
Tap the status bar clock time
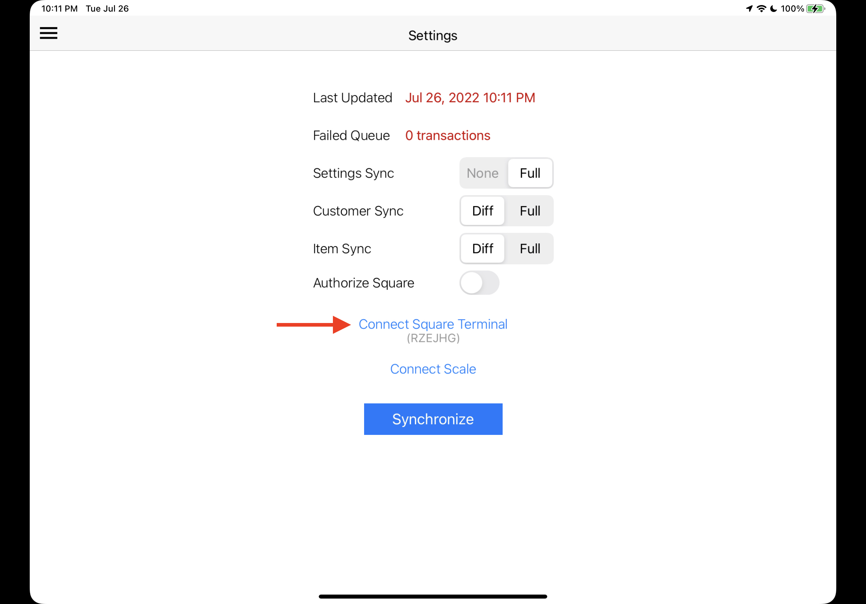pyautogui.click(x=59, y=9)
